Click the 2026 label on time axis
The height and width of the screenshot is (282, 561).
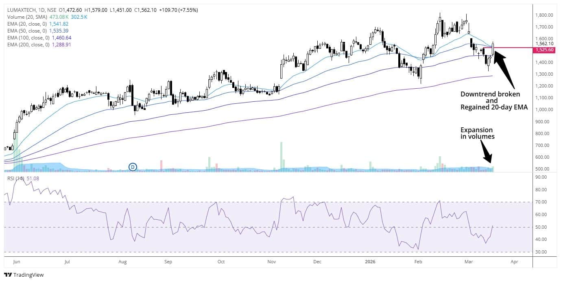click(x=371, y=262)
